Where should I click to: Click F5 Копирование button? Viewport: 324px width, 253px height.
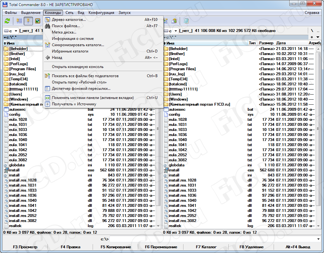116,247
